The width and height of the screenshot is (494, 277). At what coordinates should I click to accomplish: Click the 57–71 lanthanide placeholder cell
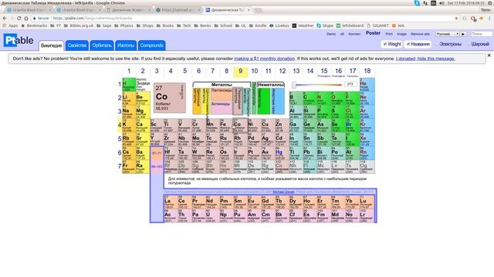tap(157, 153)
